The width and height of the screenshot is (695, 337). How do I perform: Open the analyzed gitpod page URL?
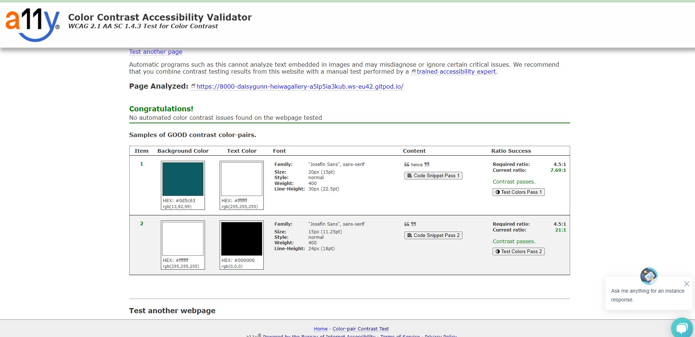pos(300,87)
